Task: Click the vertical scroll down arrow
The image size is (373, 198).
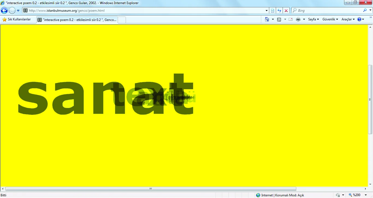Action: [370, 185]
